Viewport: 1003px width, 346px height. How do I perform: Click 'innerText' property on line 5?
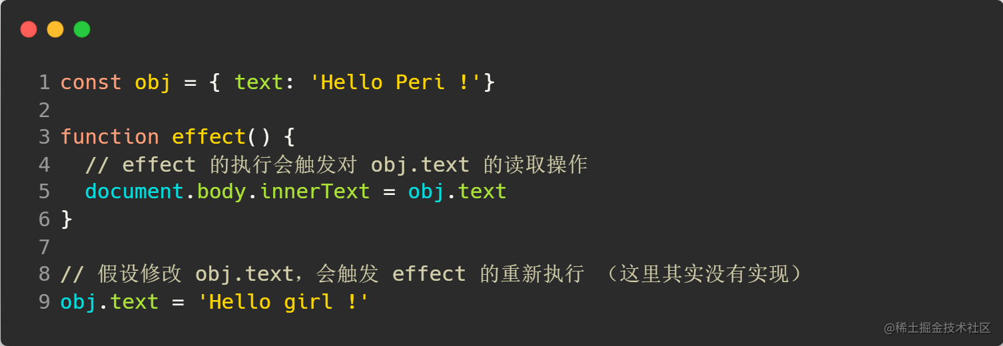tap(314, 192)
